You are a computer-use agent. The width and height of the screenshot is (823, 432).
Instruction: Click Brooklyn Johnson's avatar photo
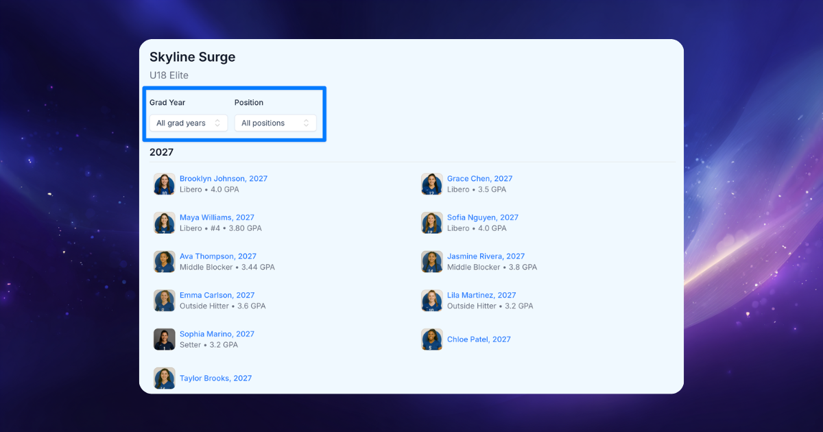point(165,184)
